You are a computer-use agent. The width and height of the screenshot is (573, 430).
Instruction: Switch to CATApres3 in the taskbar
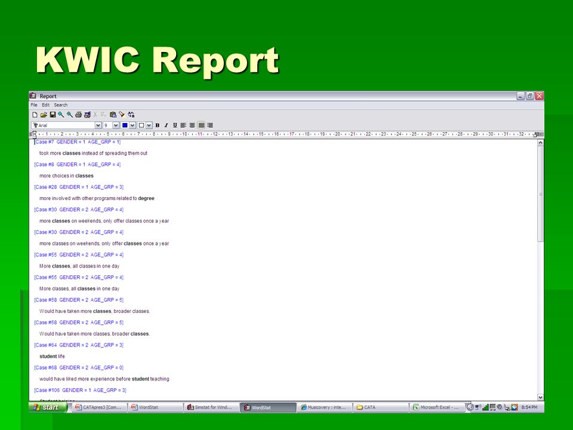pos(98,407)
